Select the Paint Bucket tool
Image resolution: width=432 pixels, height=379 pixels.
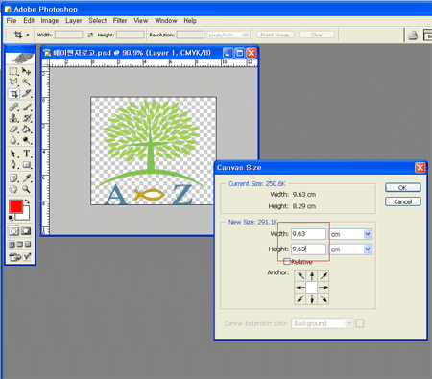27,130
